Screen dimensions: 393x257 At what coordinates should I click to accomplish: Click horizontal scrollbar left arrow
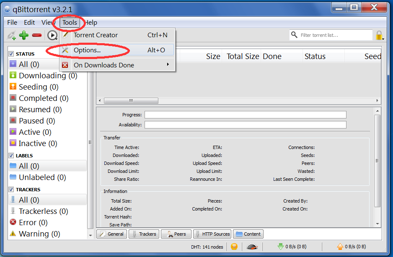(x=100, y=101)
